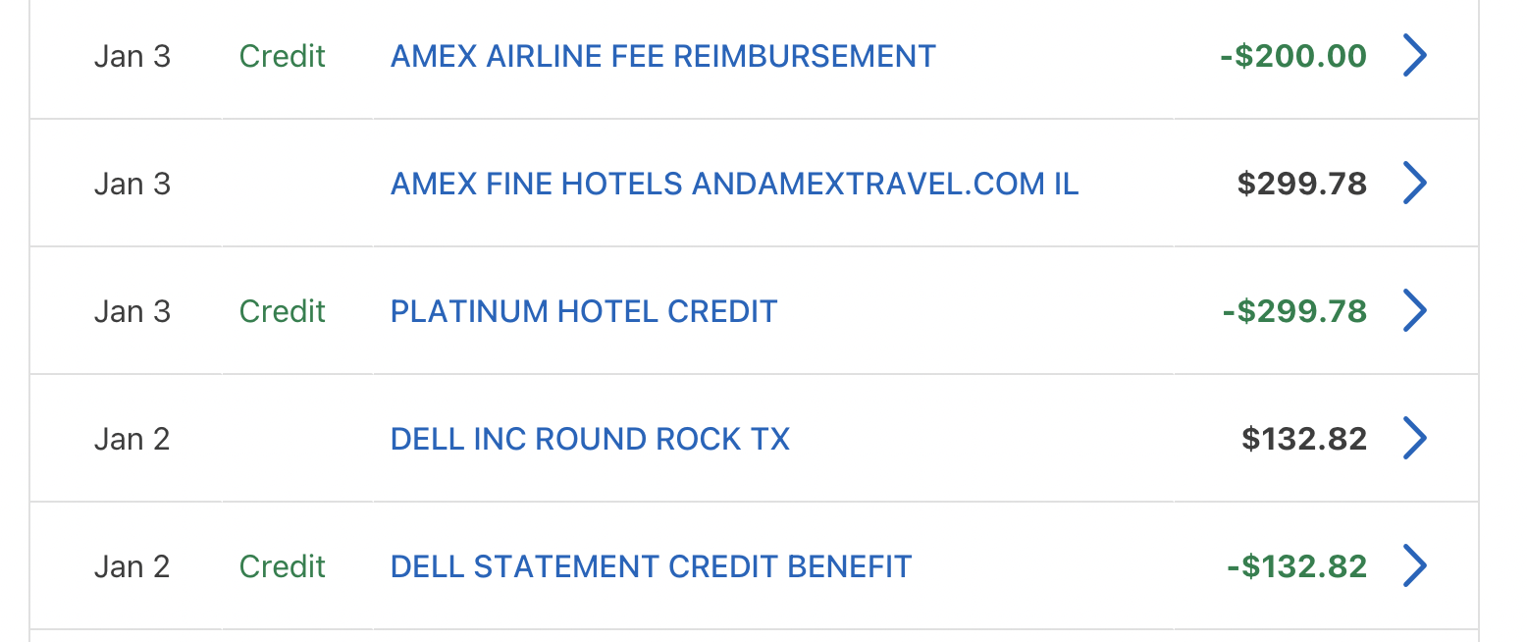
Task: Click the -$200.00 credit amount
Action: point(1293,56)
